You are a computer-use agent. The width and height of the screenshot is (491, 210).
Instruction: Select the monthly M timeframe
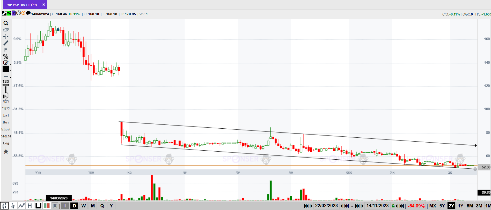[x=93, y=206]
